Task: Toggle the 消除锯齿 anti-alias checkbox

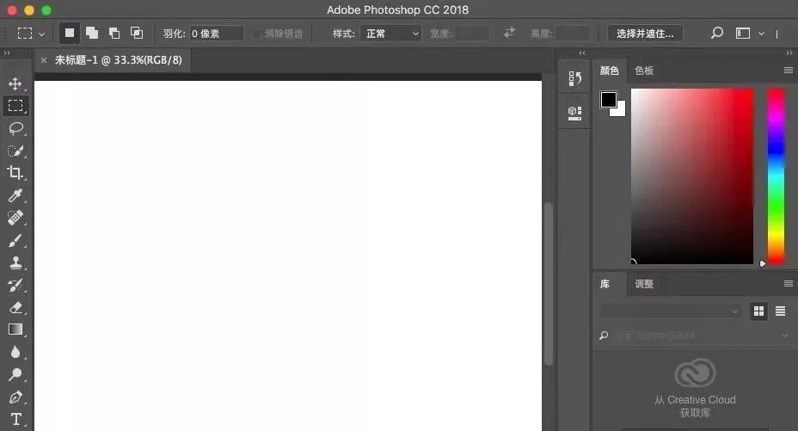Action: [x=257, y=34]
